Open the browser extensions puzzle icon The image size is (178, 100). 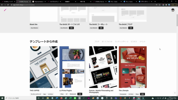point(166,5)
